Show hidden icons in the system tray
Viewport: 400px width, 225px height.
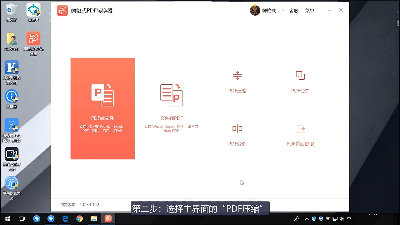[x=307, y=219]
